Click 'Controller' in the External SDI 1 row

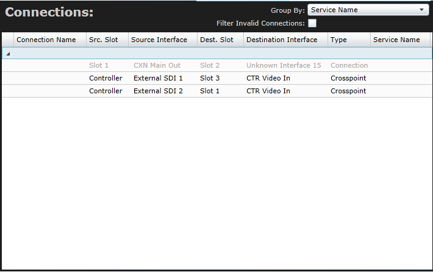106,78
